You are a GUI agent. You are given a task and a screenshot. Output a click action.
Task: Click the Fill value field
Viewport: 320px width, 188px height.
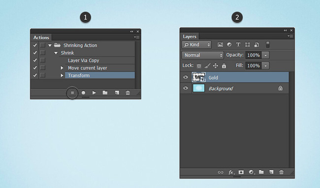pyautogui.click(x=253, y=65)
